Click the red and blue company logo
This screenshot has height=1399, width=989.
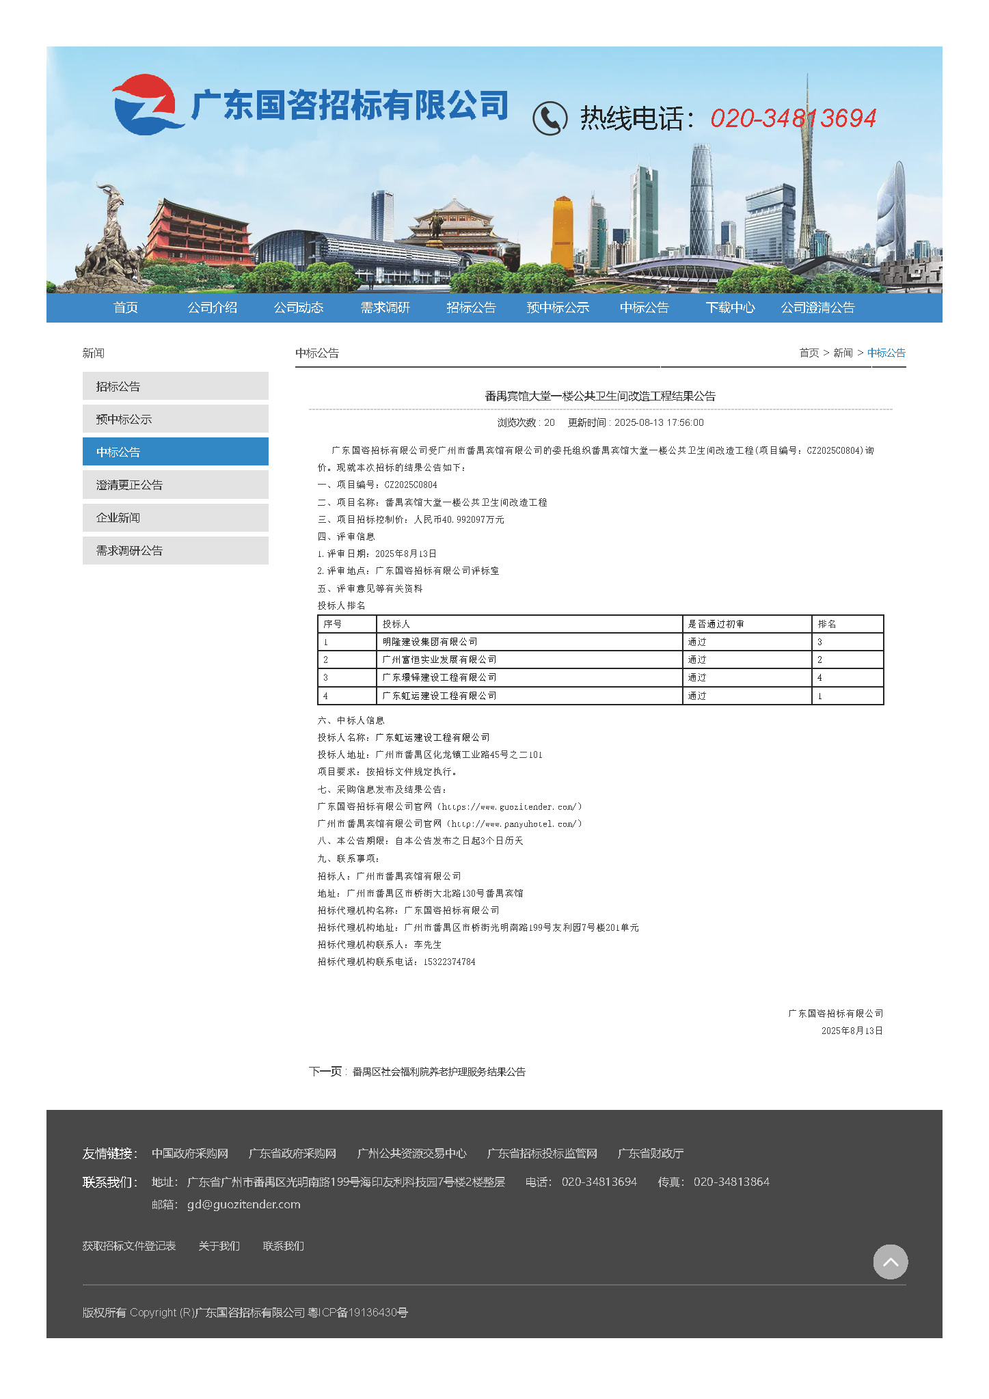(x=147, y=105)
